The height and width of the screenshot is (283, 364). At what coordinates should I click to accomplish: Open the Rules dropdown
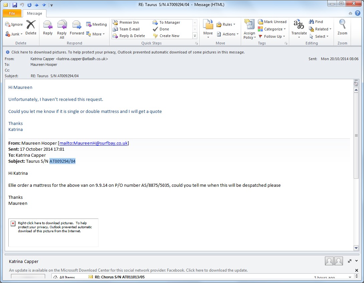tap(226, 24)
